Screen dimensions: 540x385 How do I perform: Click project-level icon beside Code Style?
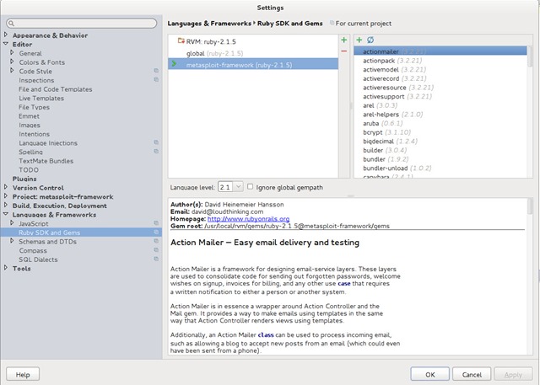156,71
